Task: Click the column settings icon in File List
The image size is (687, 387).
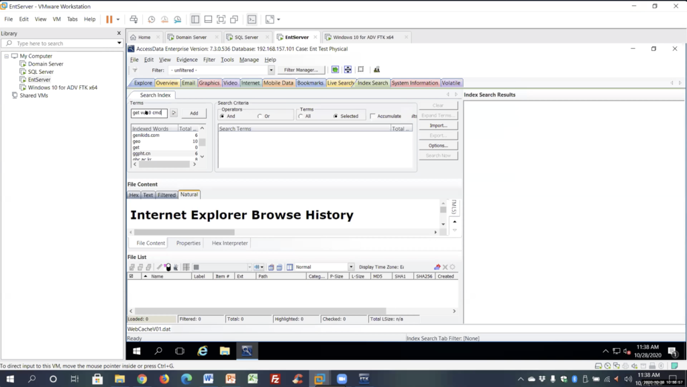Action: tap(290, 267)
